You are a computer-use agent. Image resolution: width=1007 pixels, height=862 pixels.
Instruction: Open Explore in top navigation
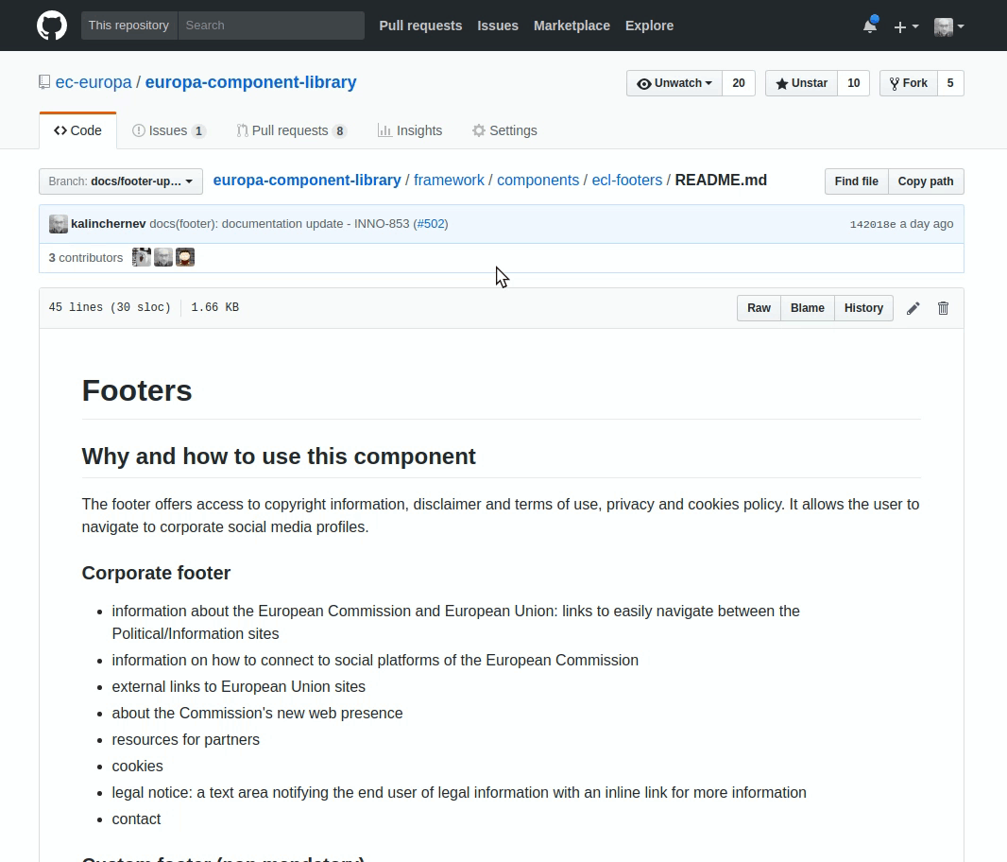click(649, 26)
